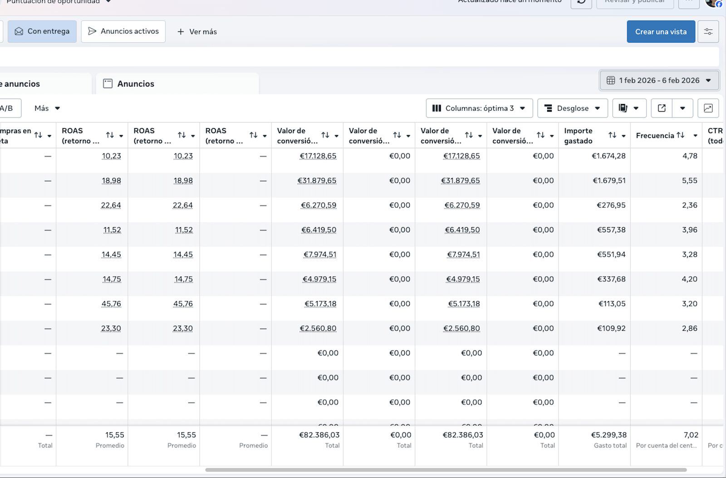
Task: Click the refresh data icon button
Action: pyautogui.click(x=581, y=2)
